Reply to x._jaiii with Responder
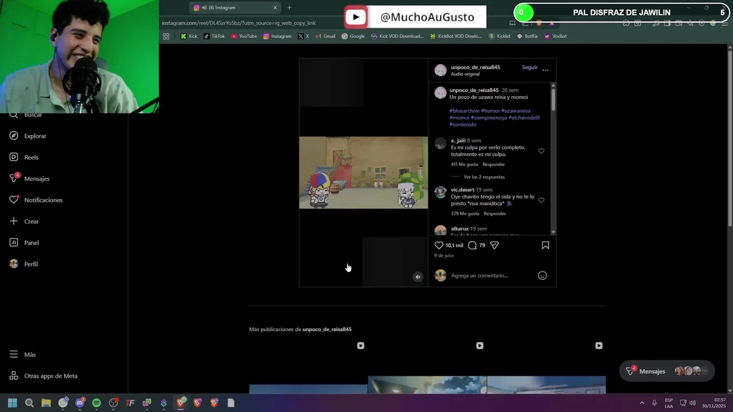Image resolution: width=733 pixels, height=412 pixels. [494, 165]
